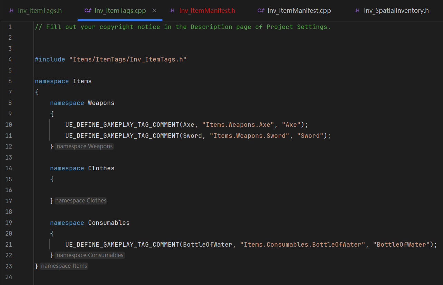Click line number 21 in the gutter
This screenshot has width=443, height=285.
point(8,245)
